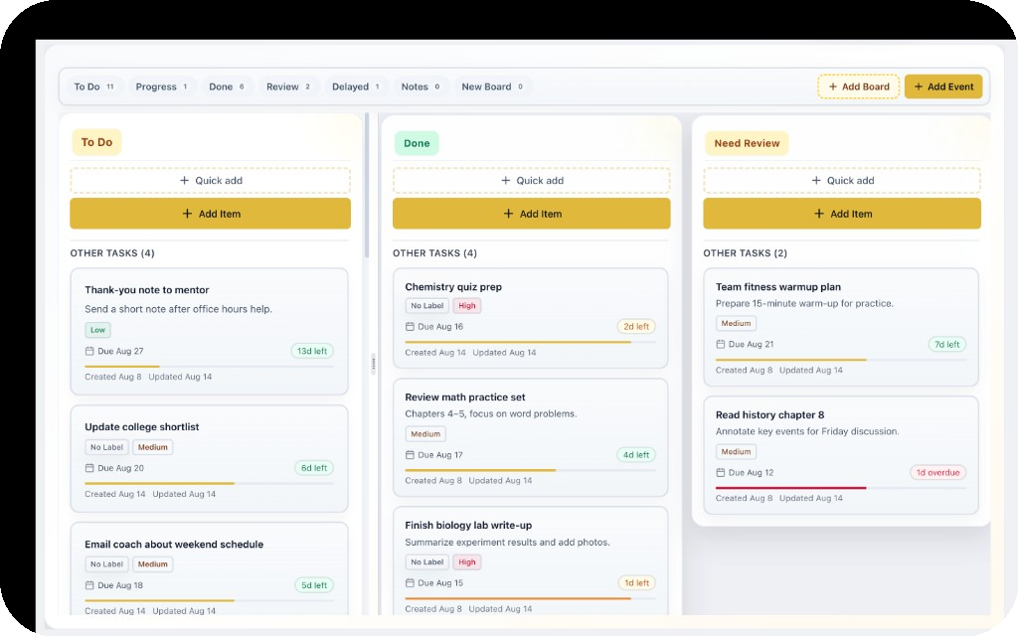Screen dimensions: 1018x636
Task: Click the To Do column header label
Action: pos(96,142)
